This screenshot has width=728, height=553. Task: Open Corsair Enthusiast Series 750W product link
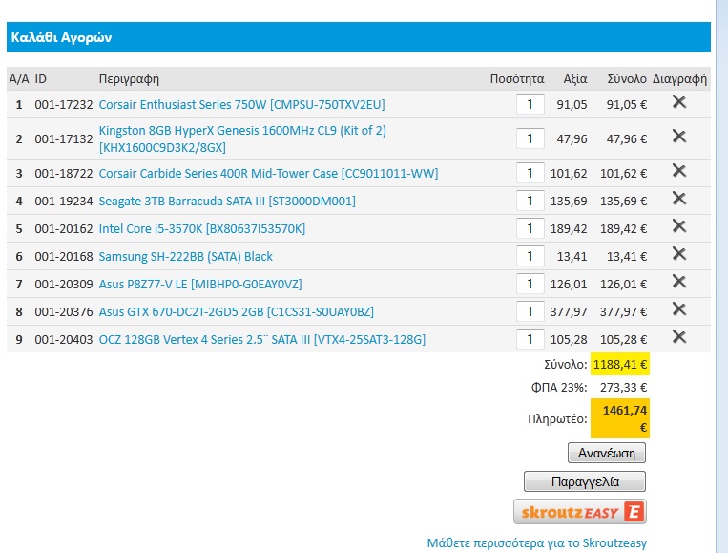pos(242,104)
